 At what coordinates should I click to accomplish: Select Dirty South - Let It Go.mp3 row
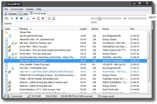75,61
